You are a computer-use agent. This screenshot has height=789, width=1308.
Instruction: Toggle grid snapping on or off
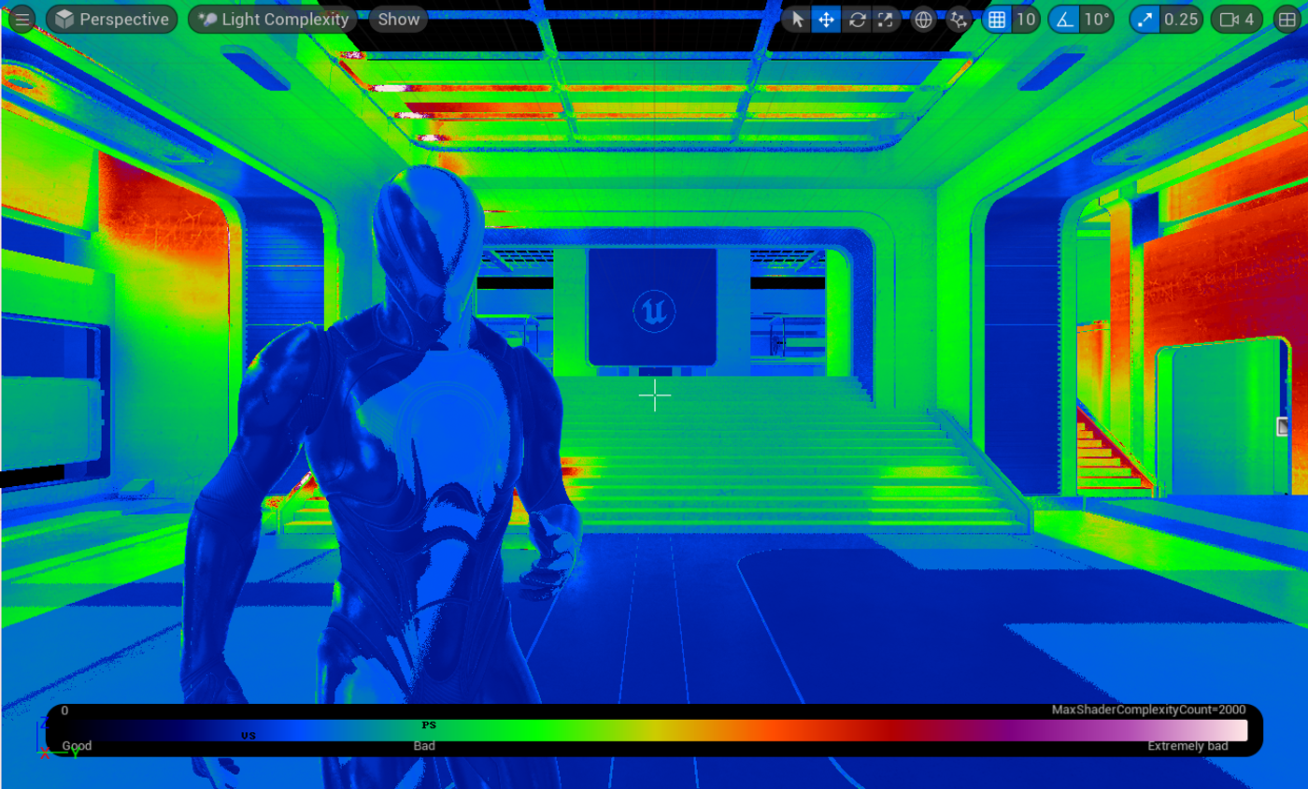pos(998,19)
